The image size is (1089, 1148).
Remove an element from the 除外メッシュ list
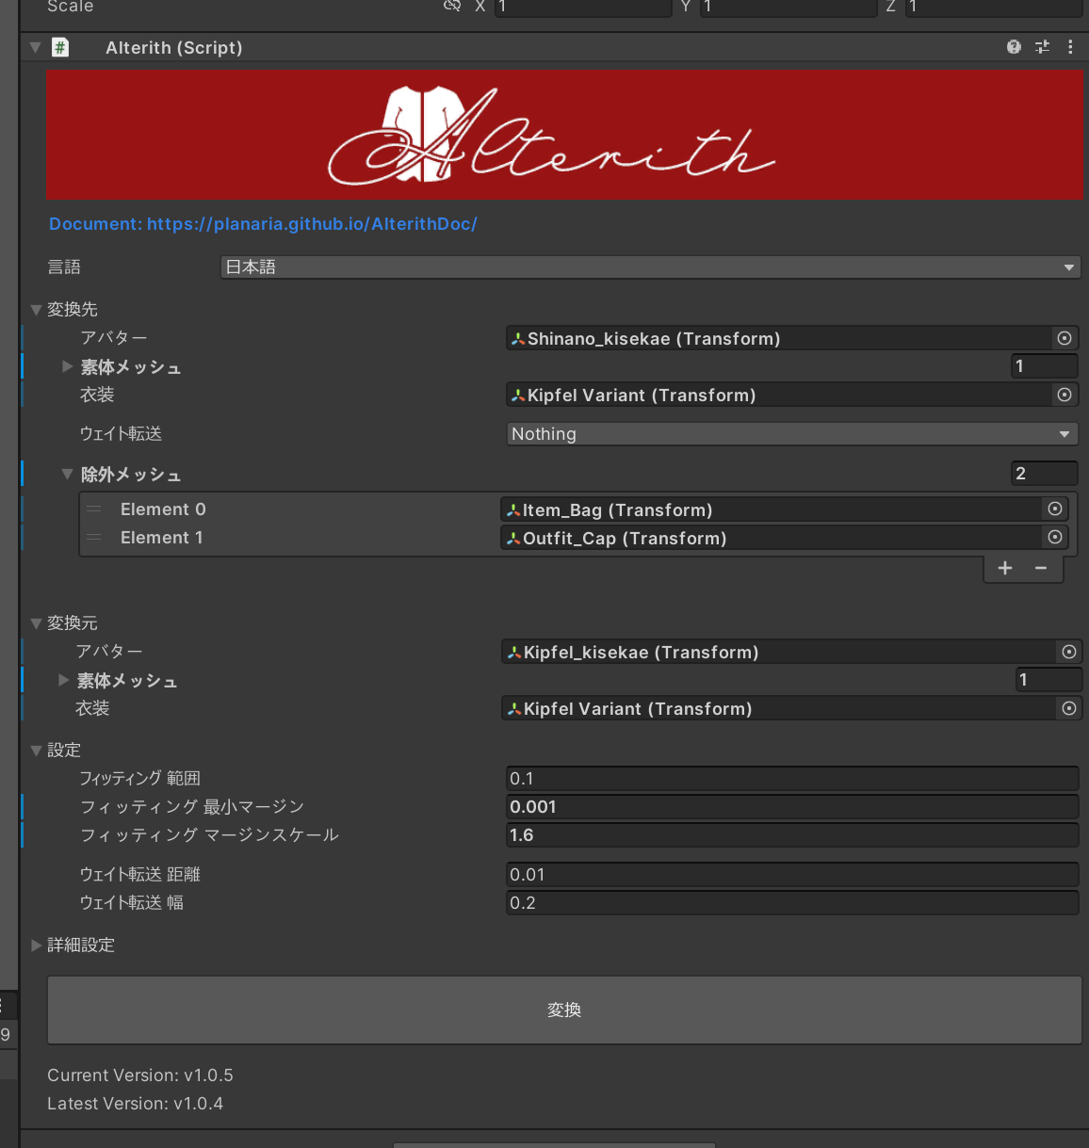[x=1041, y=568]
